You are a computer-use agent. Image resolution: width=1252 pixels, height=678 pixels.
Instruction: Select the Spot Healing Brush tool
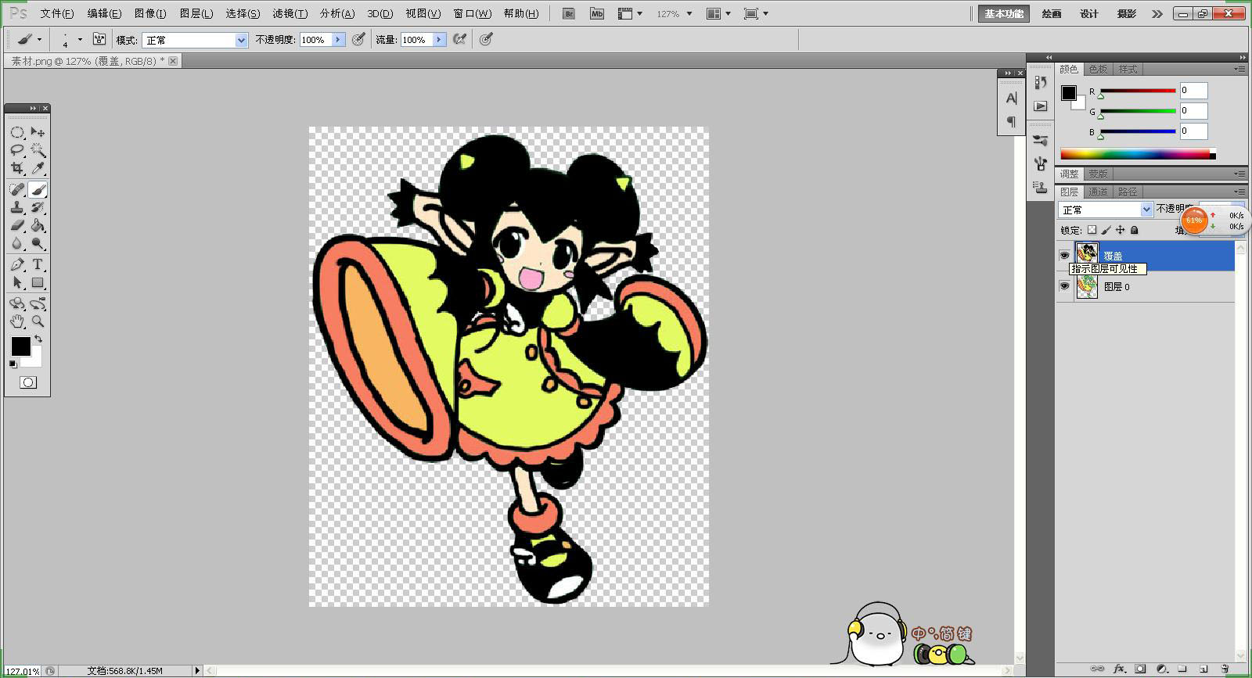[x=17, y=189]
